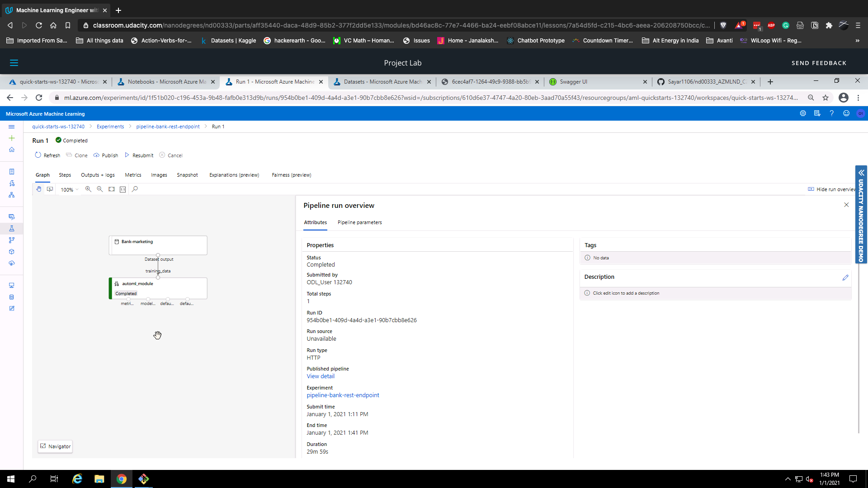Image resolution: width=868 pixels, height=488 pixels.
Task: Go to quick-starts-ws-132740 breadcrumb
Action: [58, 127]
